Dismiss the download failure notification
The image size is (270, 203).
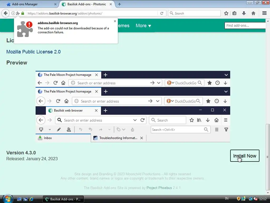click(x=115, y=21)
